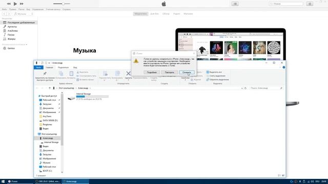Select Ringtones folder in navigation pane
The image size is (328, 184).
(46, 125)
